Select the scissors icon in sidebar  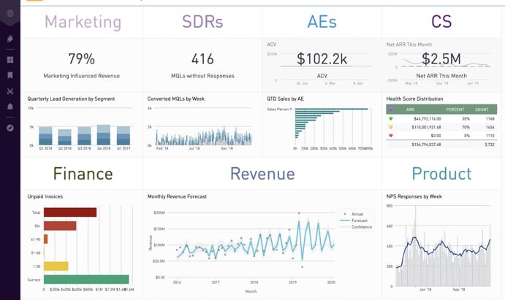[10, 91]
